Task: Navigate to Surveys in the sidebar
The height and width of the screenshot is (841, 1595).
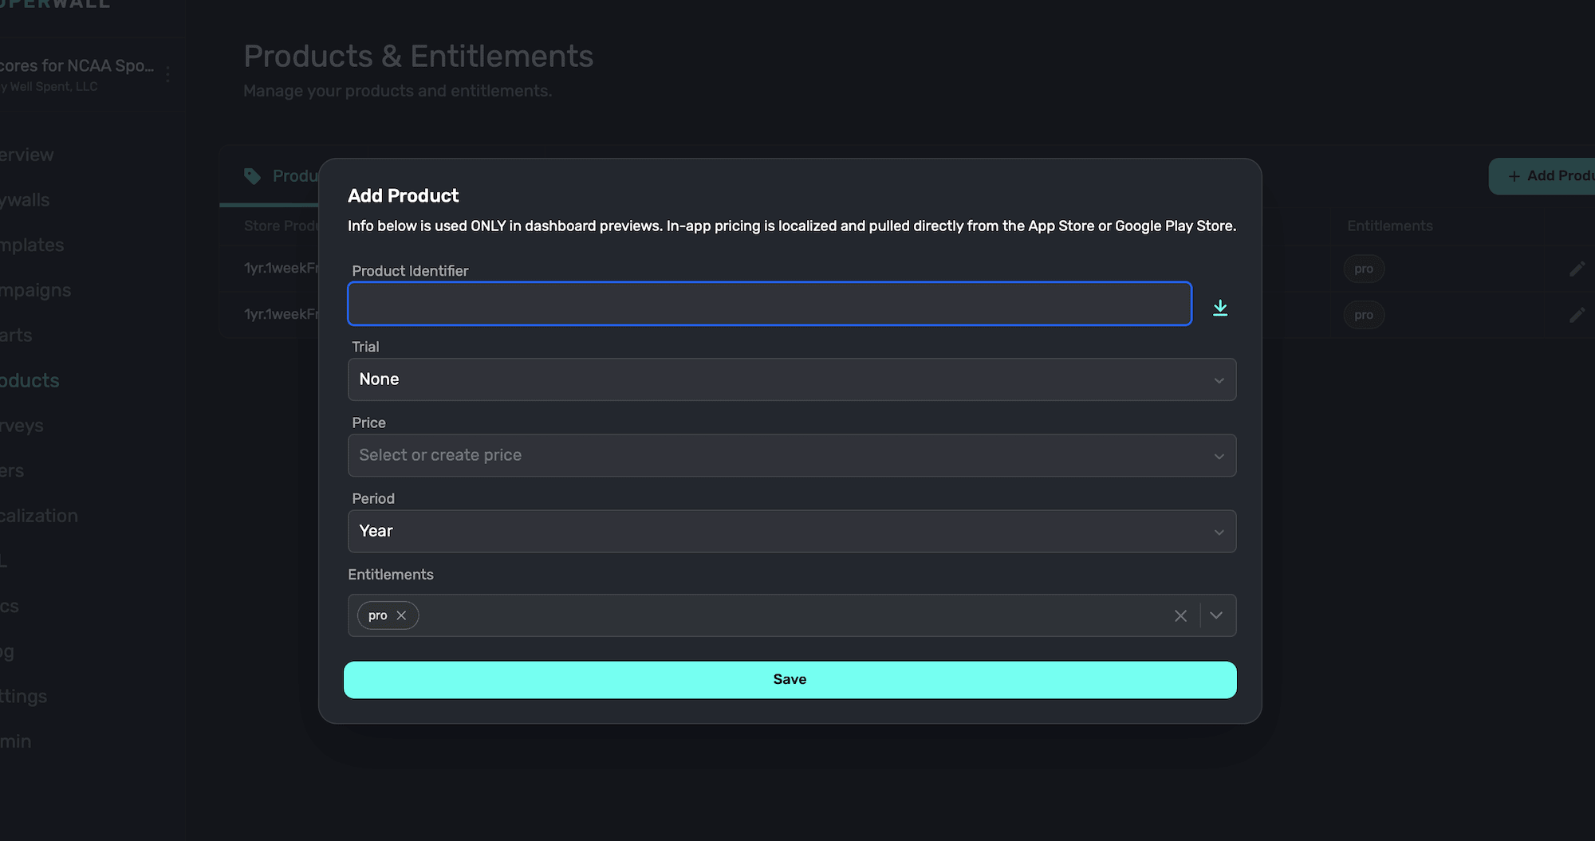Action: tap(22, 426)
